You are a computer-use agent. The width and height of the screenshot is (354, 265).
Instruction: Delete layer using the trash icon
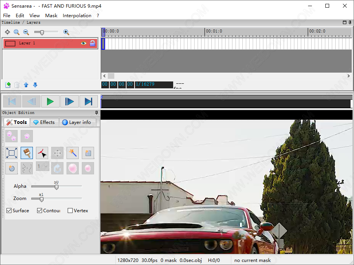click(17, 85)
